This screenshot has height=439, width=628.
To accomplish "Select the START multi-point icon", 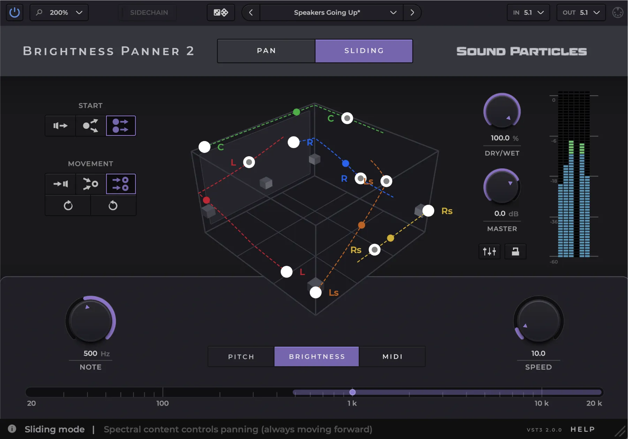I will coord(121,126).
